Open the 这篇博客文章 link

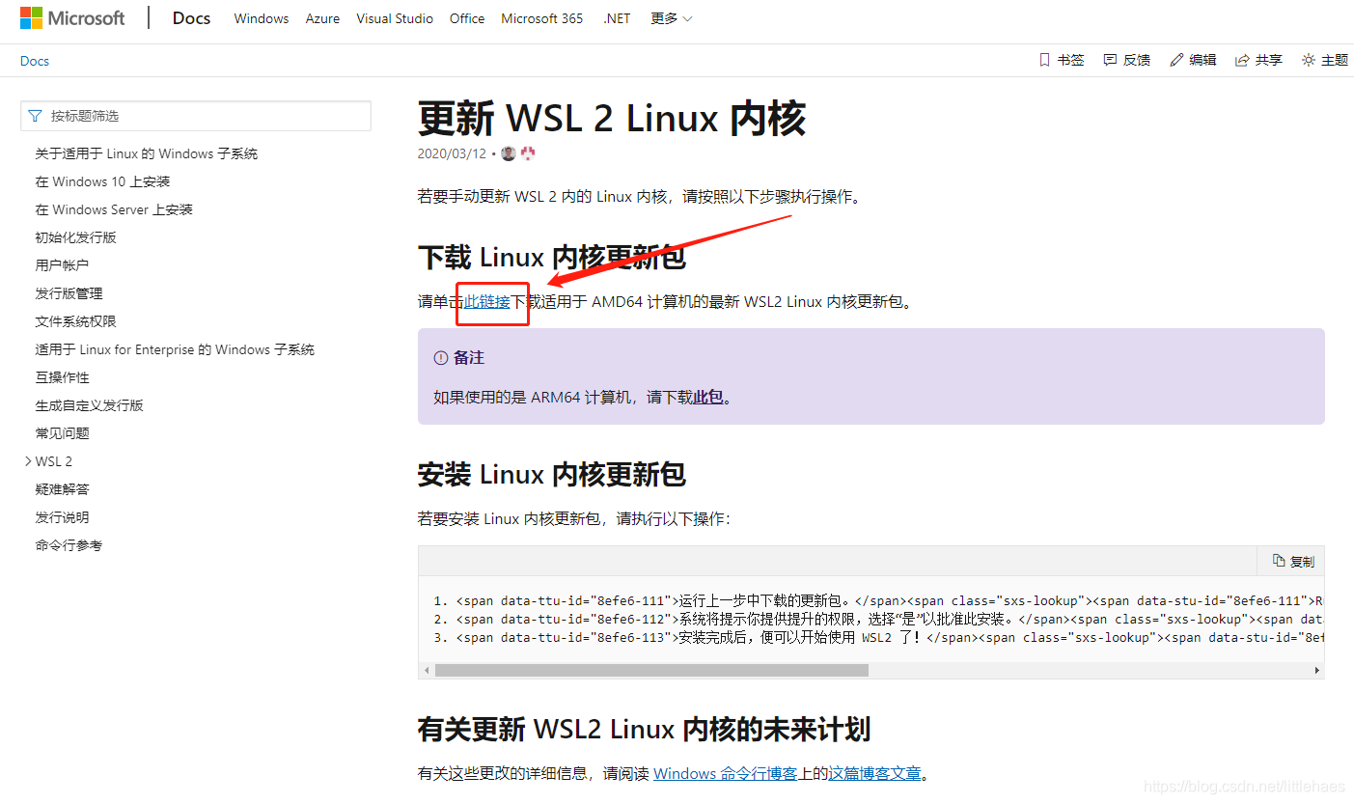pos(874,773)
